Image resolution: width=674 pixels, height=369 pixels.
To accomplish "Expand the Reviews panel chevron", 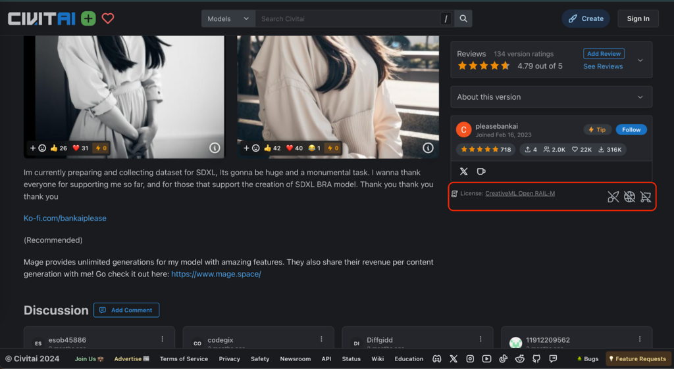I will click(640, 60).
